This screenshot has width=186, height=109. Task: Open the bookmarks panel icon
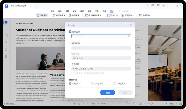click(x=6, y=29)
